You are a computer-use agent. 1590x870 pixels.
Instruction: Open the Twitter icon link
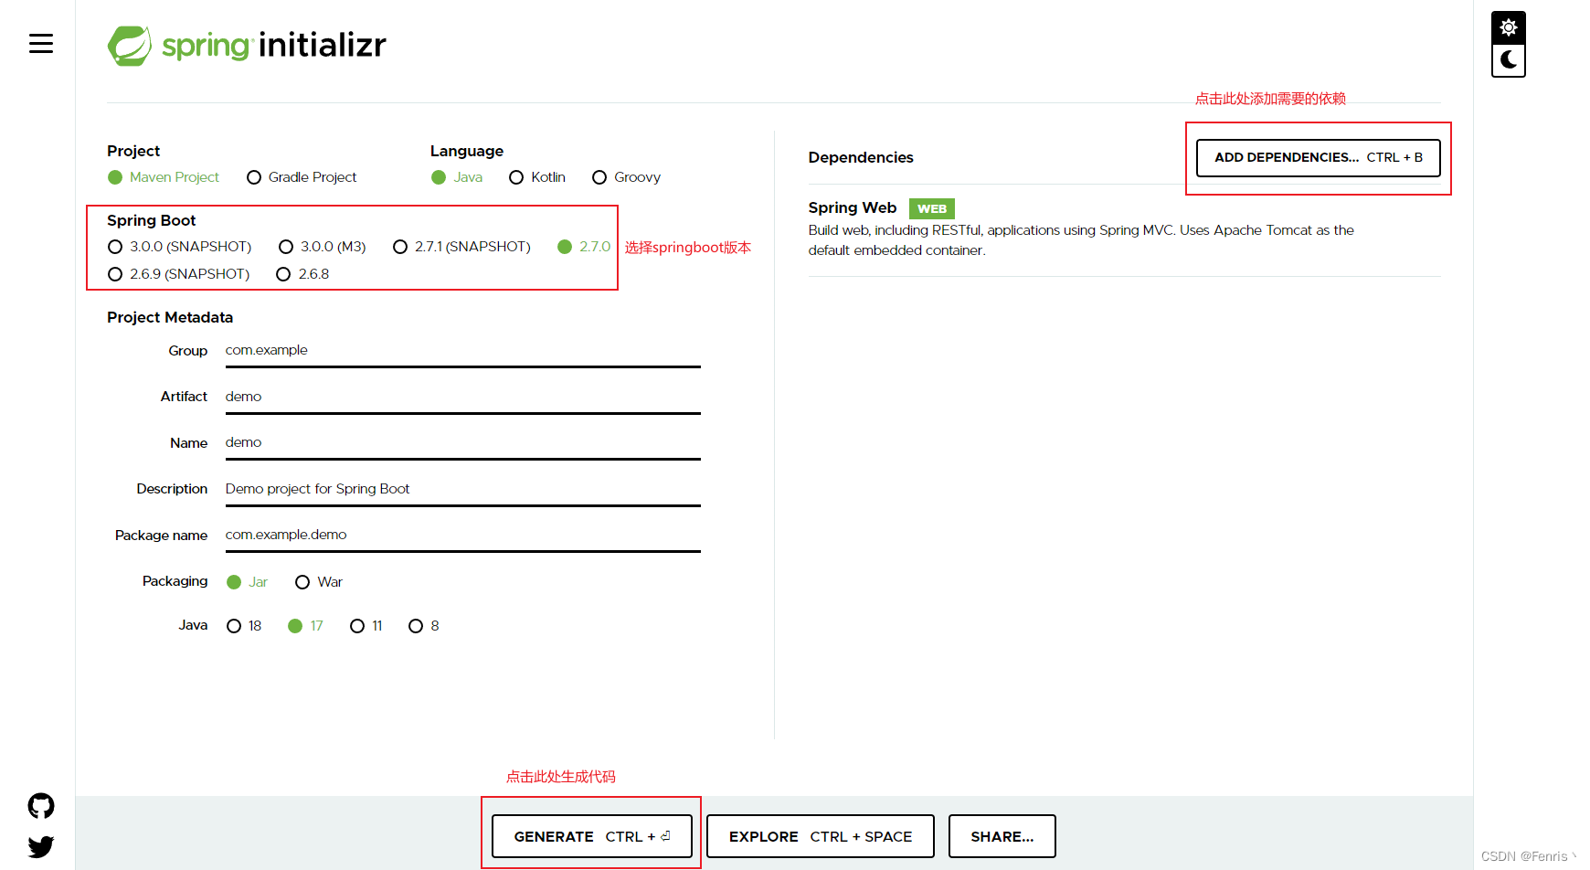coord(41,847)
